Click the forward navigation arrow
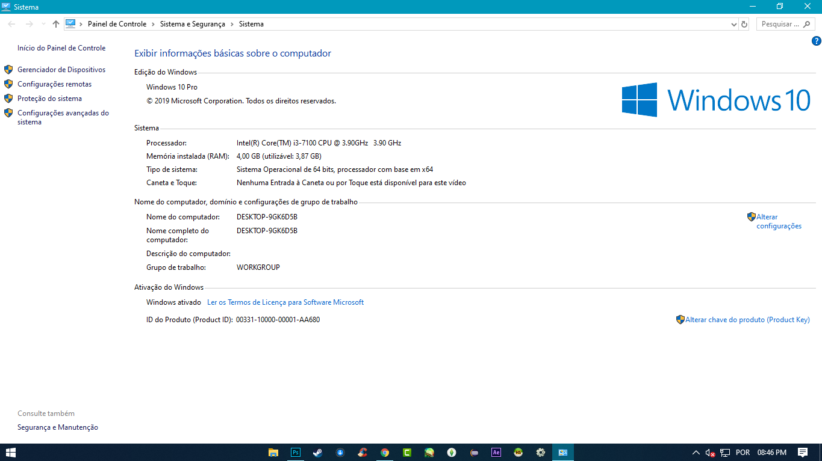Screen dimensions: 822x461 (29, 24)
